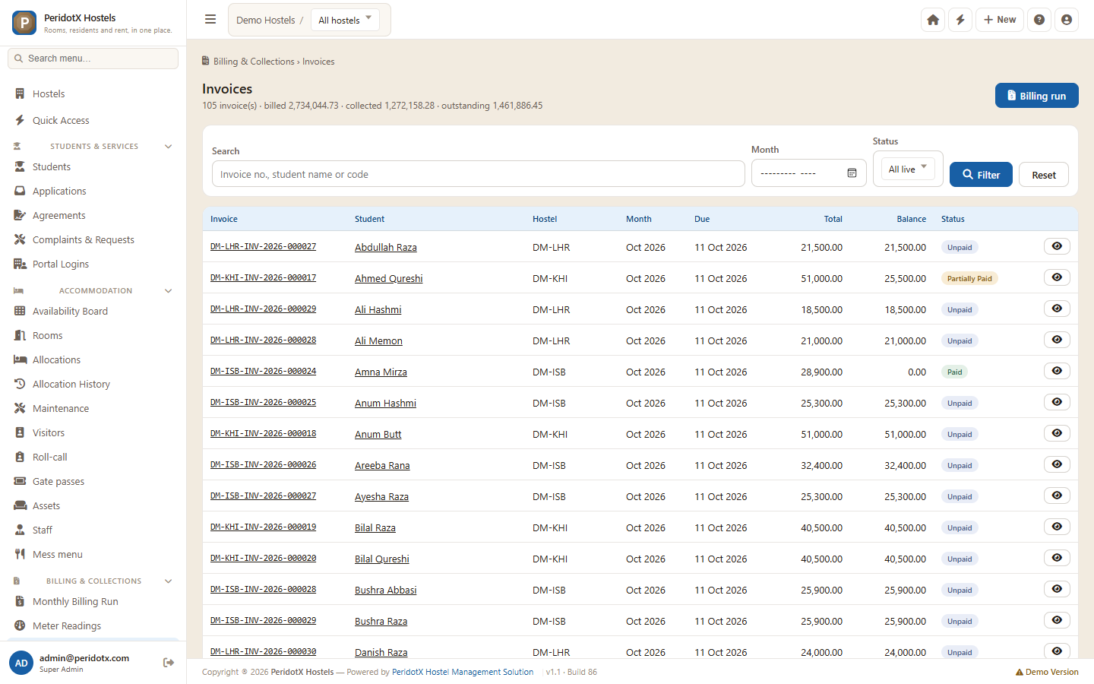Click the Partially Paid status badge

click(x=969, y=278)
